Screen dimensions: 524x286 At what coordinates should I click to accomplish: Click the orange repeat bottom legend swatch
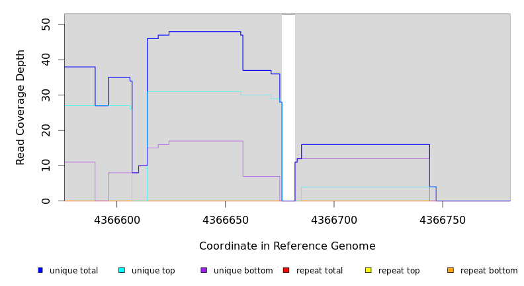[x=451, y=270]
